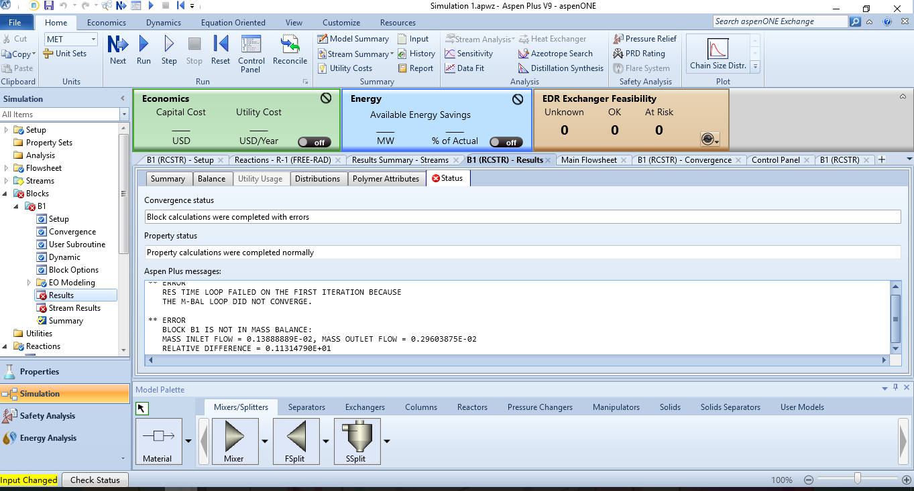Viewport: 914px width, 491px height.
Task: Select the SSplit block icon
Action: pyautogui.click(x=357, y=440)
